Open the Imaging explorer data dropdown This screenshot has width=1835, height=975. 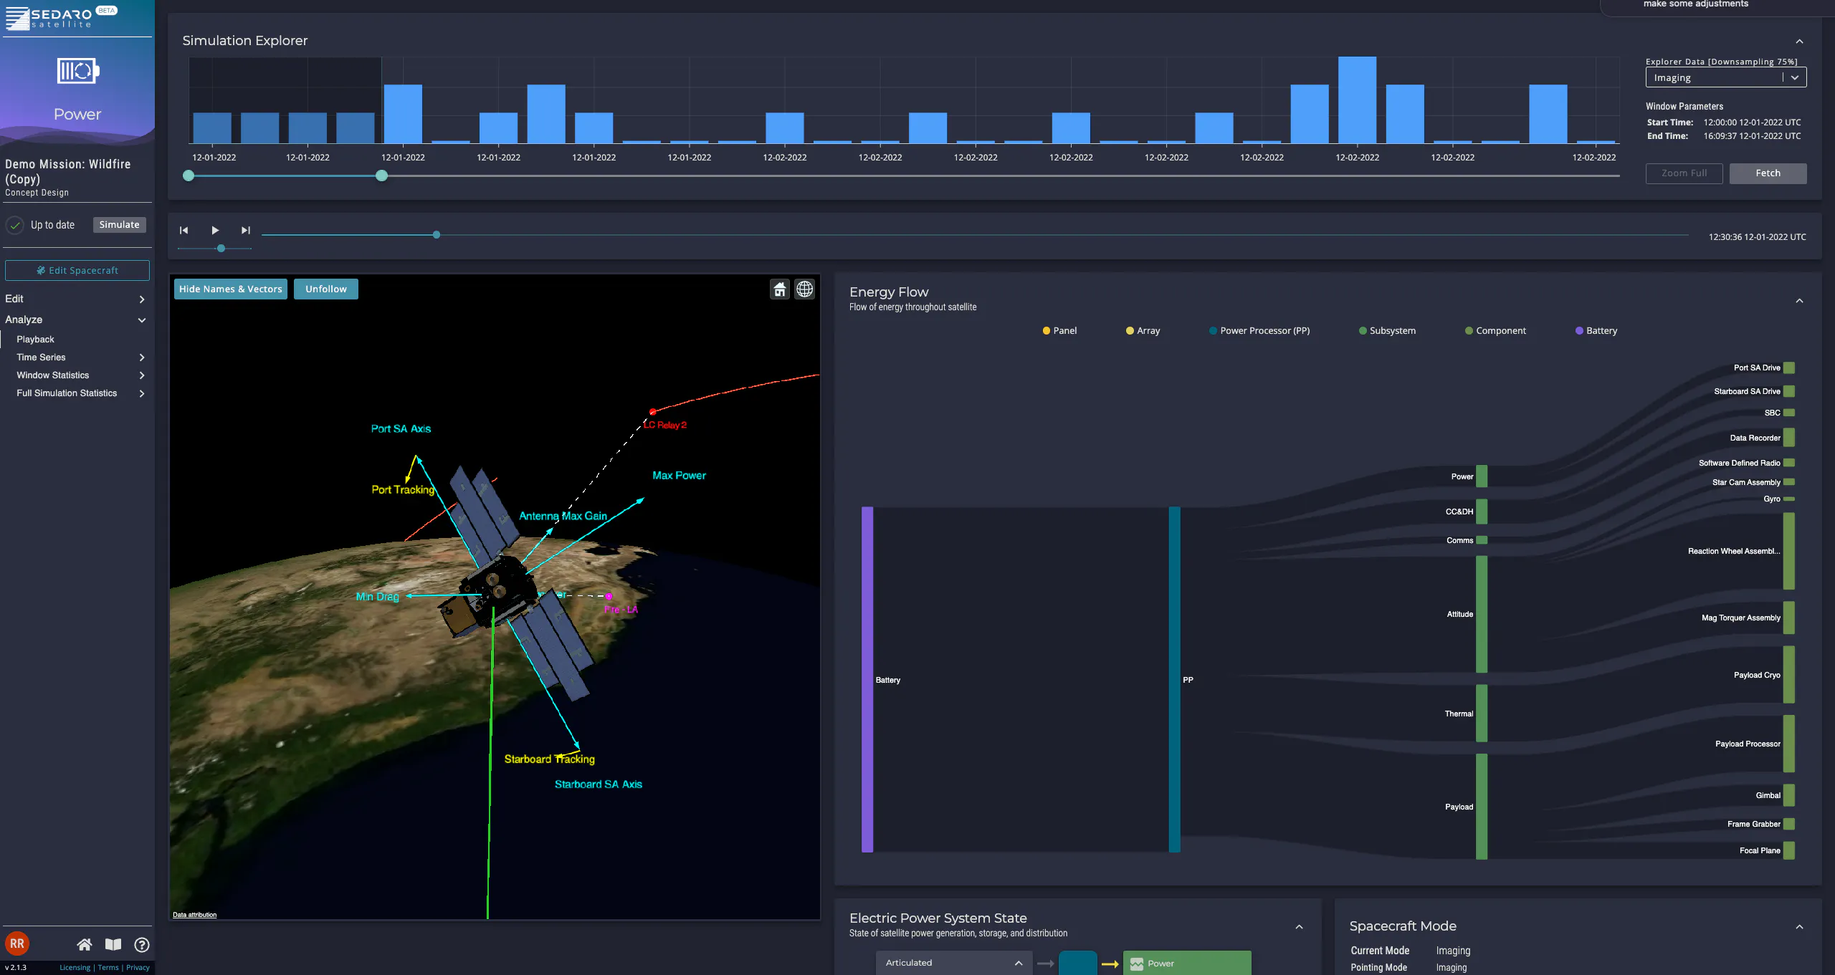coord(1726,77)
